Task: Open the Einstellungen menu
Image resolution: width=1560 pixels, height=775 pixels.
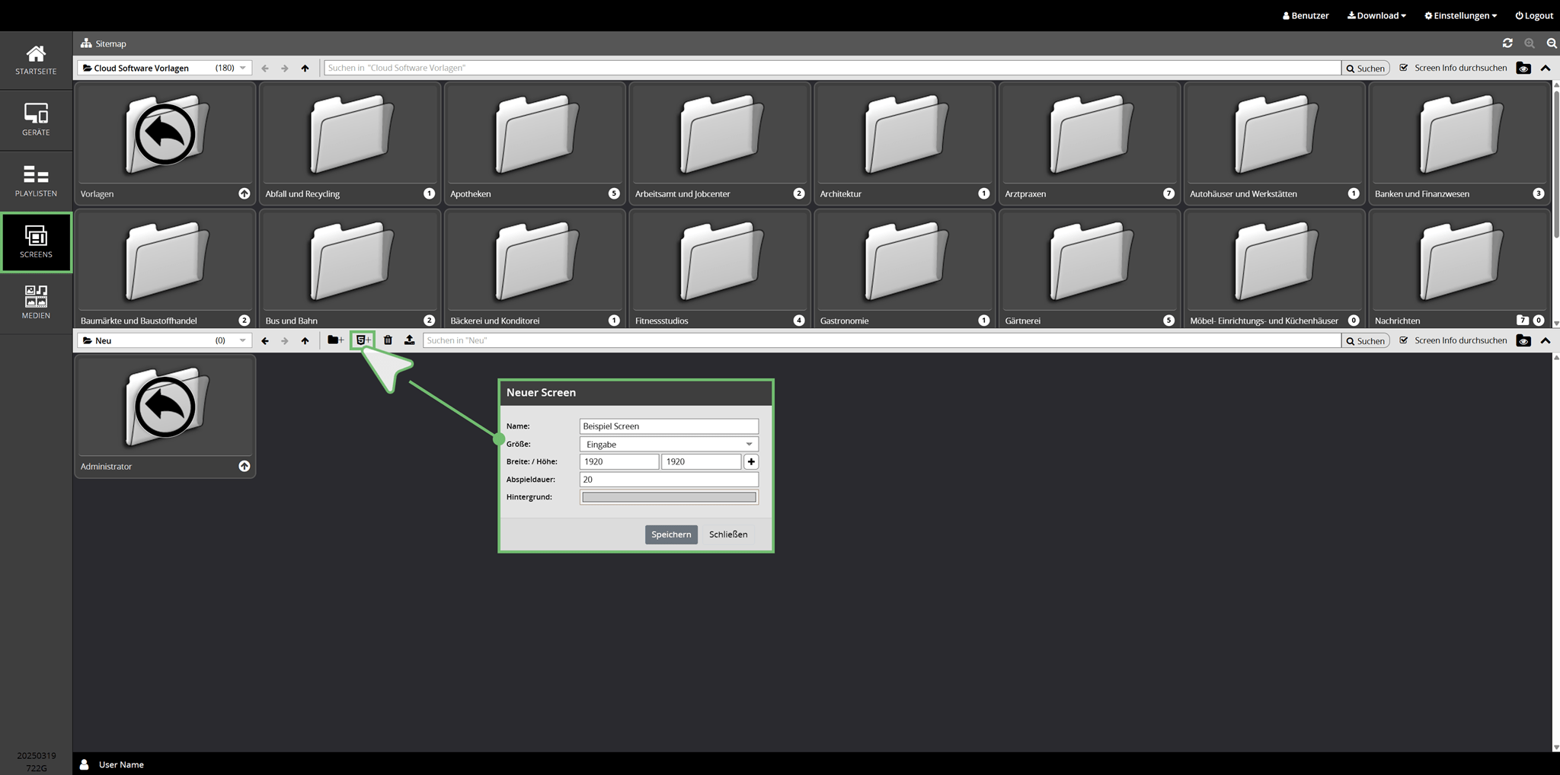Action: pyautogui.click(x=1460, y=15)
